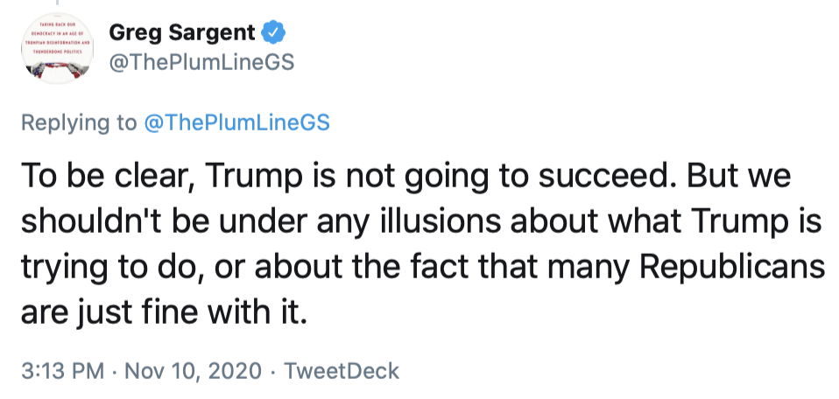The image size is (839, 399).
Task: Click the blue verified badge icon
Action: (274, 33)
